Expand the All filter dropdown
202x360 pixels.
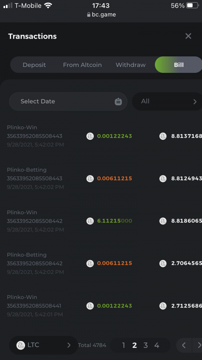click(x=168, y=101)
